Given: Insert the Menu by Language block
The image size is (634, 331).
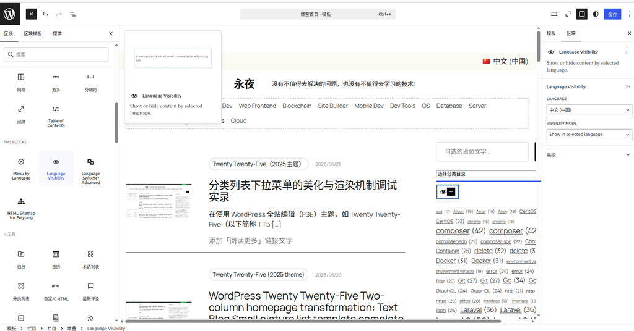Looking at the screenshot, I should point(21,169).
